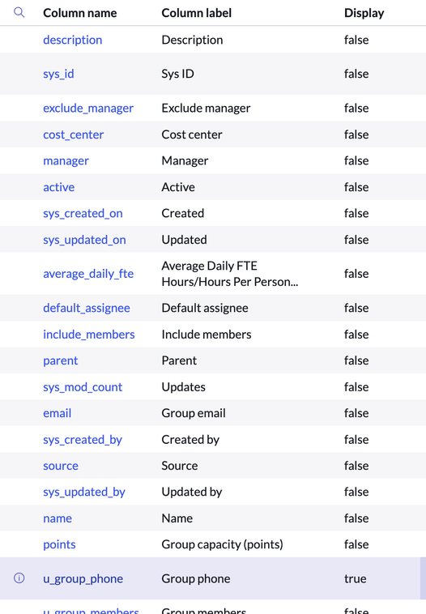Screen dimensions: 426x614
Task: Open the parent column link
Action: (60, 360)
